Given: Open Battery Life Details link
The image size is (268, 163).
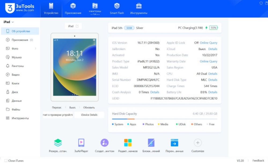Looking at the screenshot, I should coord(213,92).
